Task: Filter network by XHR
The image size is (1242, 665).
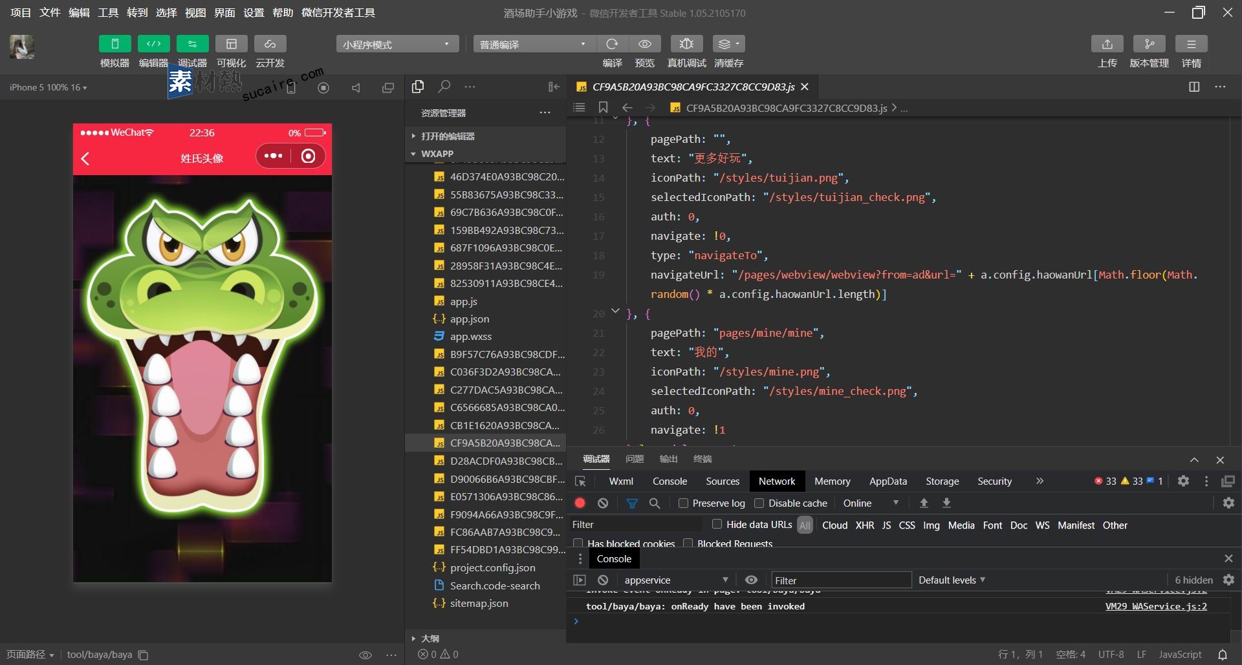Action: coord(865,525)
